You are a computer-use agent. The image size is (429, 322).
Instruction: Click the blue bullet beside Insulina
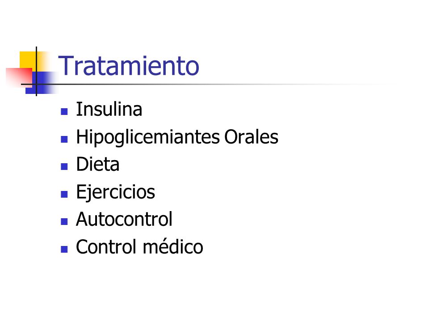(x=64, y=112)
